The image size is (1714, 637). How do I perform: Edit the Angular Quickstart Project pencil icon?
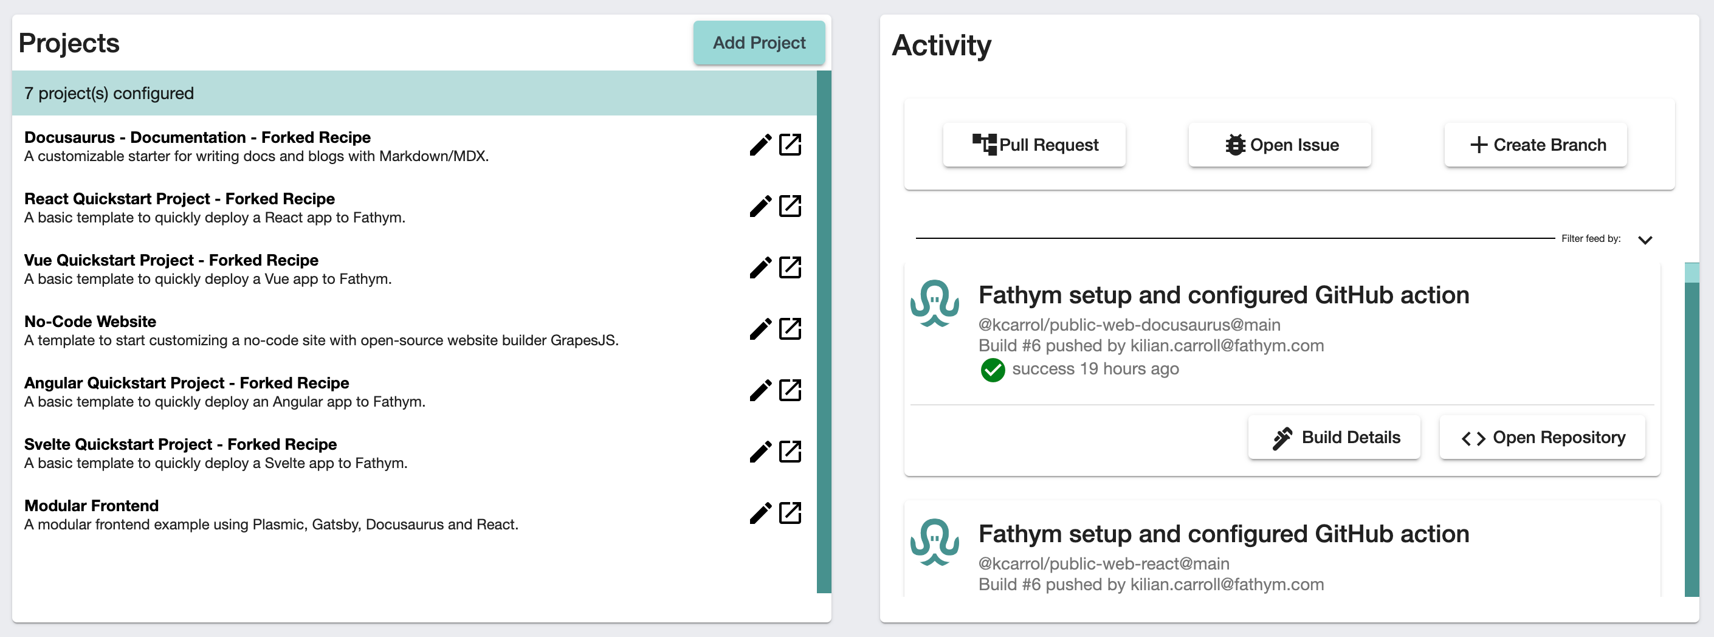pos(760,391)
